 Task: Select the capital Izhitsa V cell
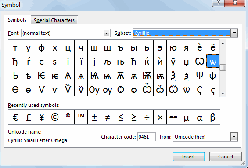pyautogui.click(x=41, y=89)
